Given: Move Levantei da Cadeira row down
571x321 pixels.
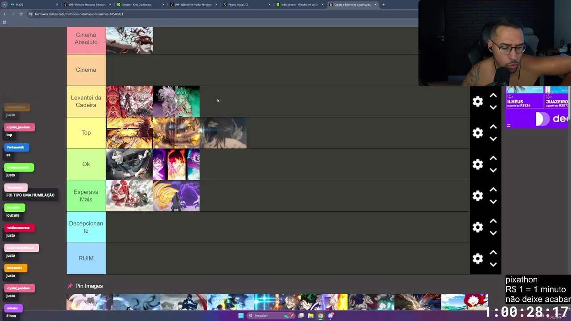Looking at the screenshot, I should 493,107.
